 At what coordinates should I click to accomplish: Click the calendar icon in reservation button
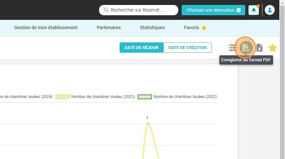point(239,10)
